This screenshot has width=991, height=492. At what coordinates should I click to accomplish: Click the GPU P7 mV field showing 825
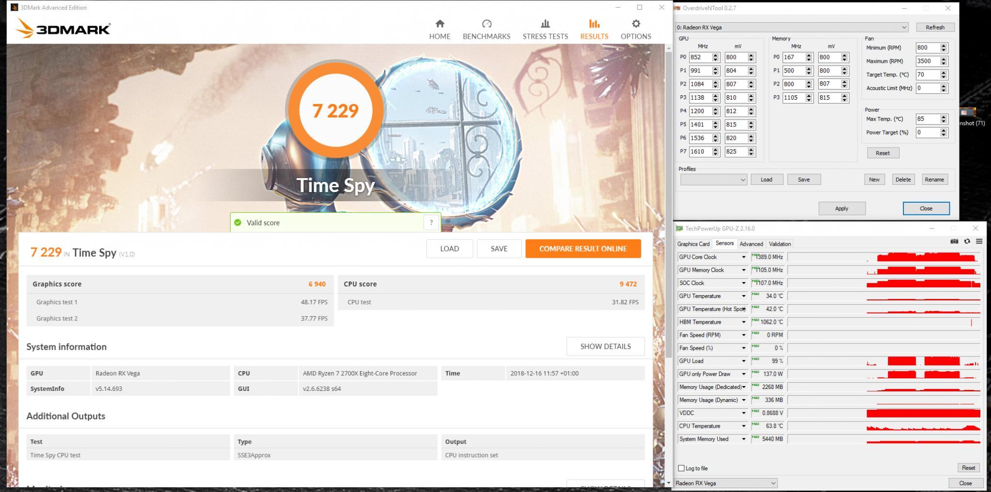coord(736,151)
